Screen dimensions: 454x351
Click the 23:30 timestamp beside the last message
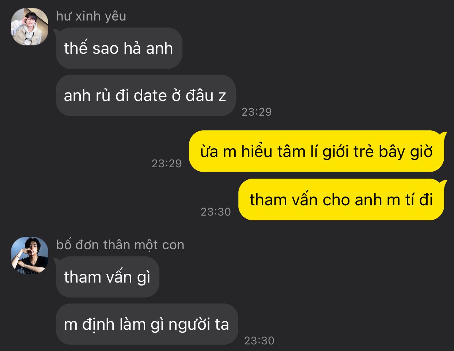tap(259, 341)
